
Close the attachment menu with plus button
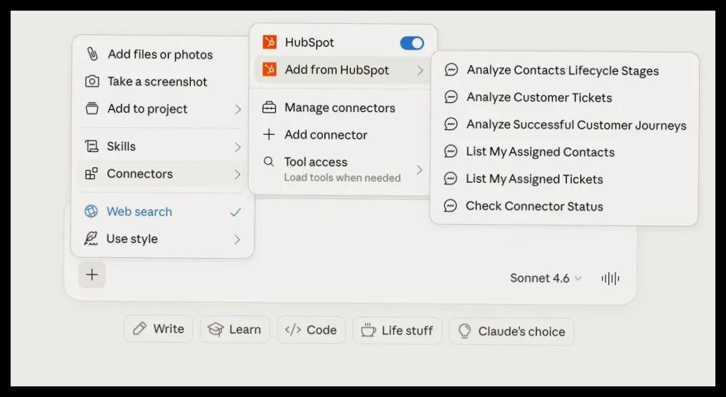pyautogui.click(x=92, y=274)
